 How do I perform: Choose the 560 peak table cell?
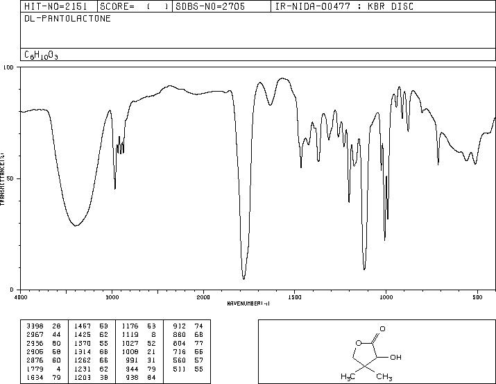tap(180, 360)
